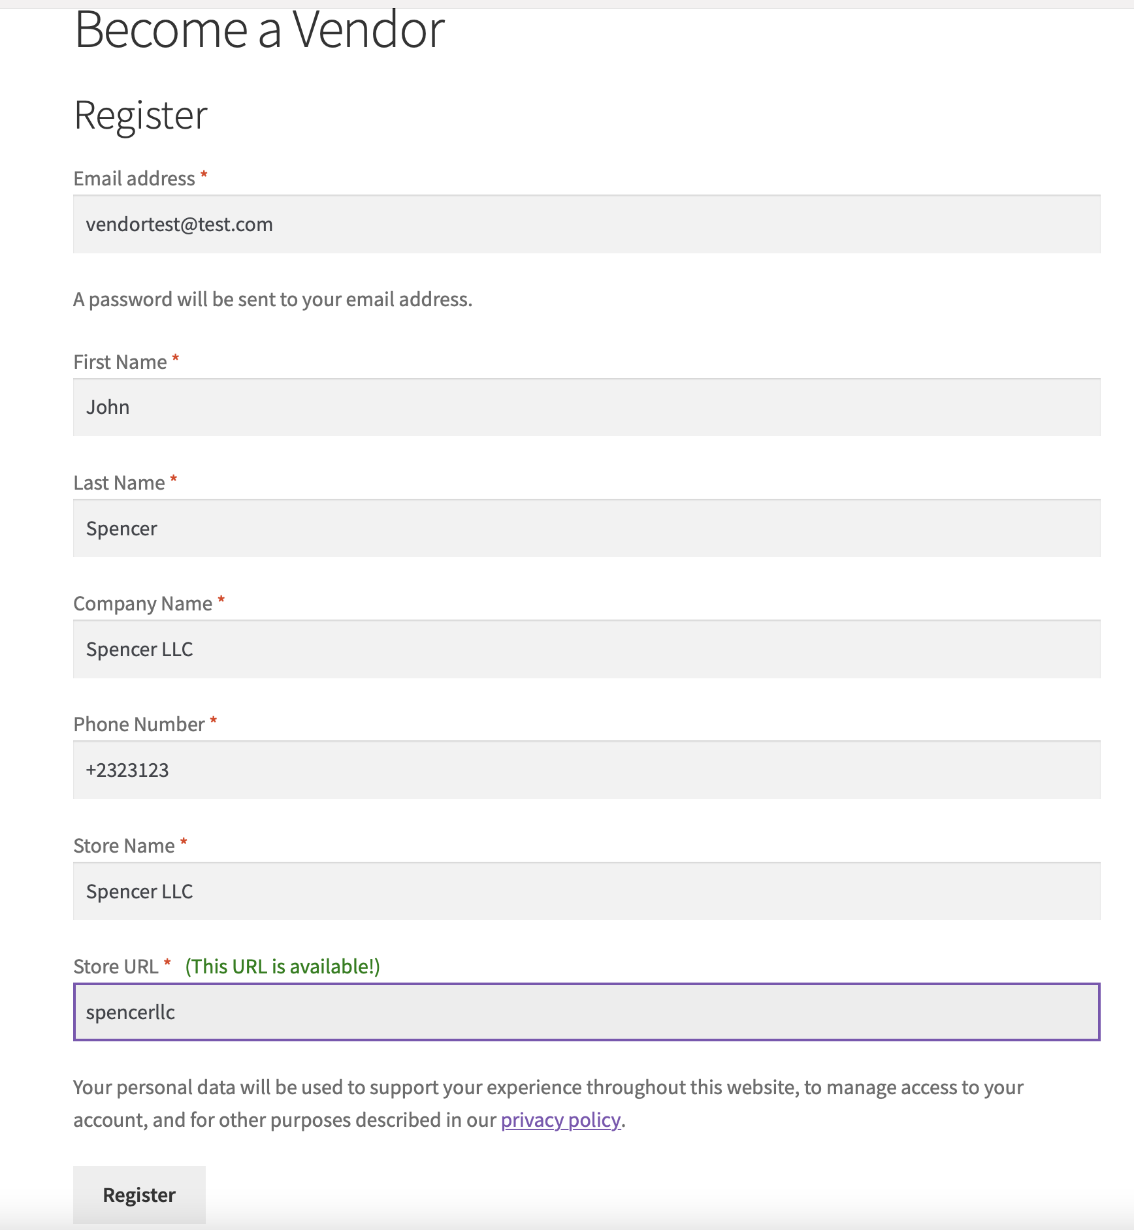1134x1230 pixels.
Task: Click the Email address input field
Action: pyautogui.click(x=587, y=224)
